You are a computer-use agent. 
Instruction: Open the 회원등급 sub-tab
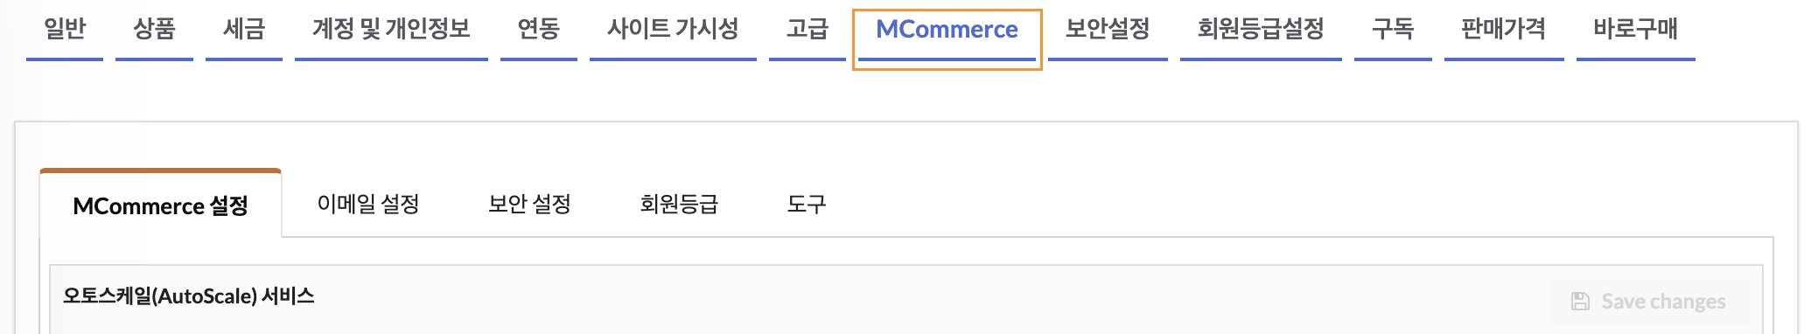point(679,205)
